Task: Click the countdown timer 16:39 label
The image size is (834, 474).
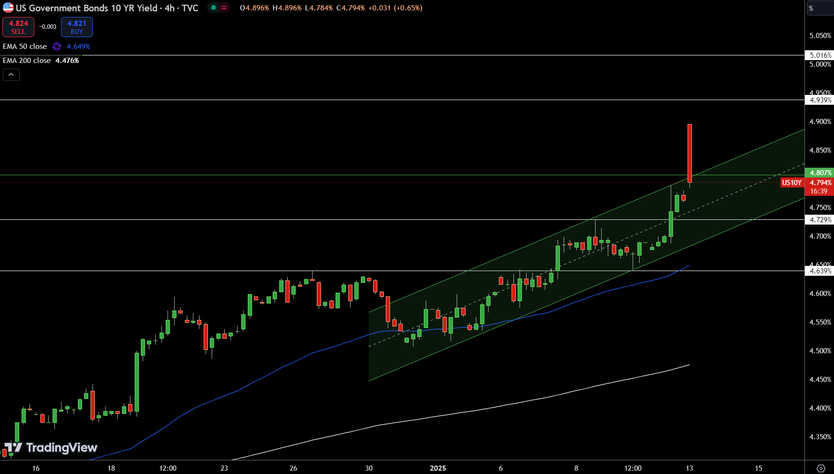Action: tap(819, 191)
